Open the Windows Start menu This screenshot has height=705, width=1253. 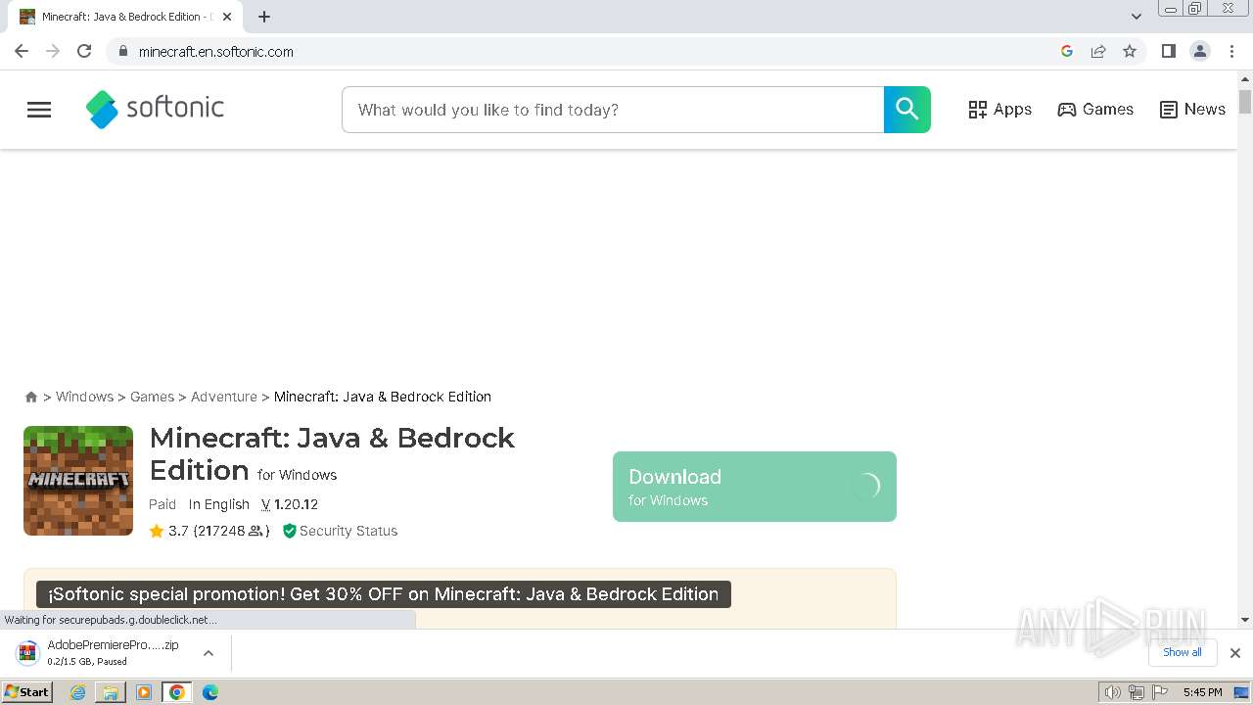27,691
